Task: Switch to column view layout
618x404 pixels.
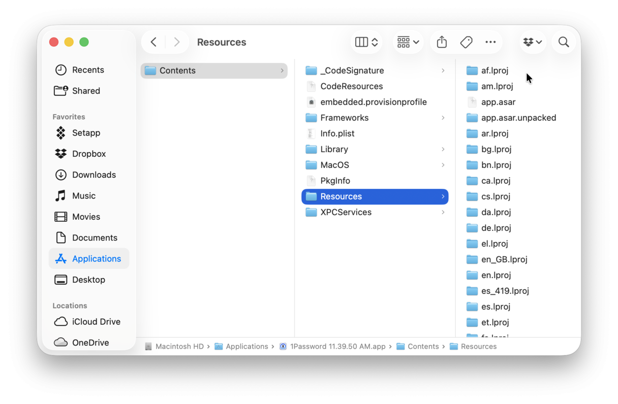Action: click(x=366, y=42)
